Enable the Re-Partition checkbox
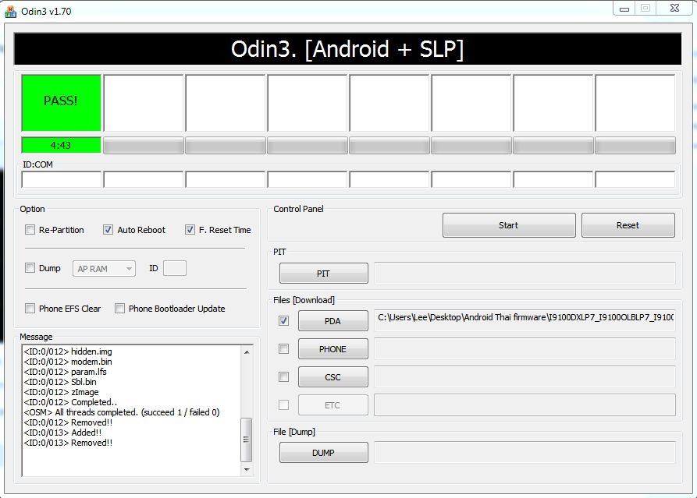 30,230
